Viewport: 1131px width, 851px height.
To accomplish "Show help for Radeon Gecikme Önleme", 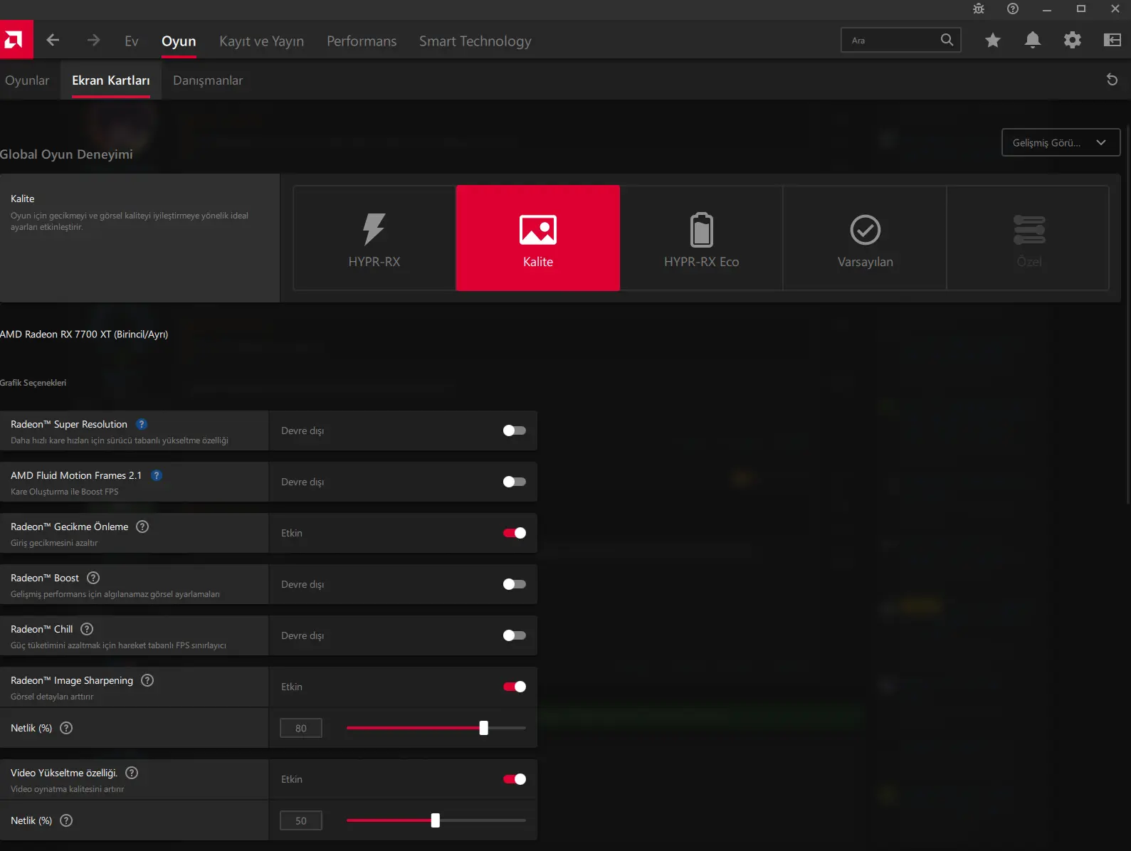I will (142, 527).
